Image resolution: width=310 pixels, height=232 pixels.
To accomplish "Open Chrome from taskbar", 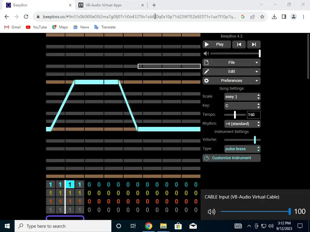I will coord(148,226).
